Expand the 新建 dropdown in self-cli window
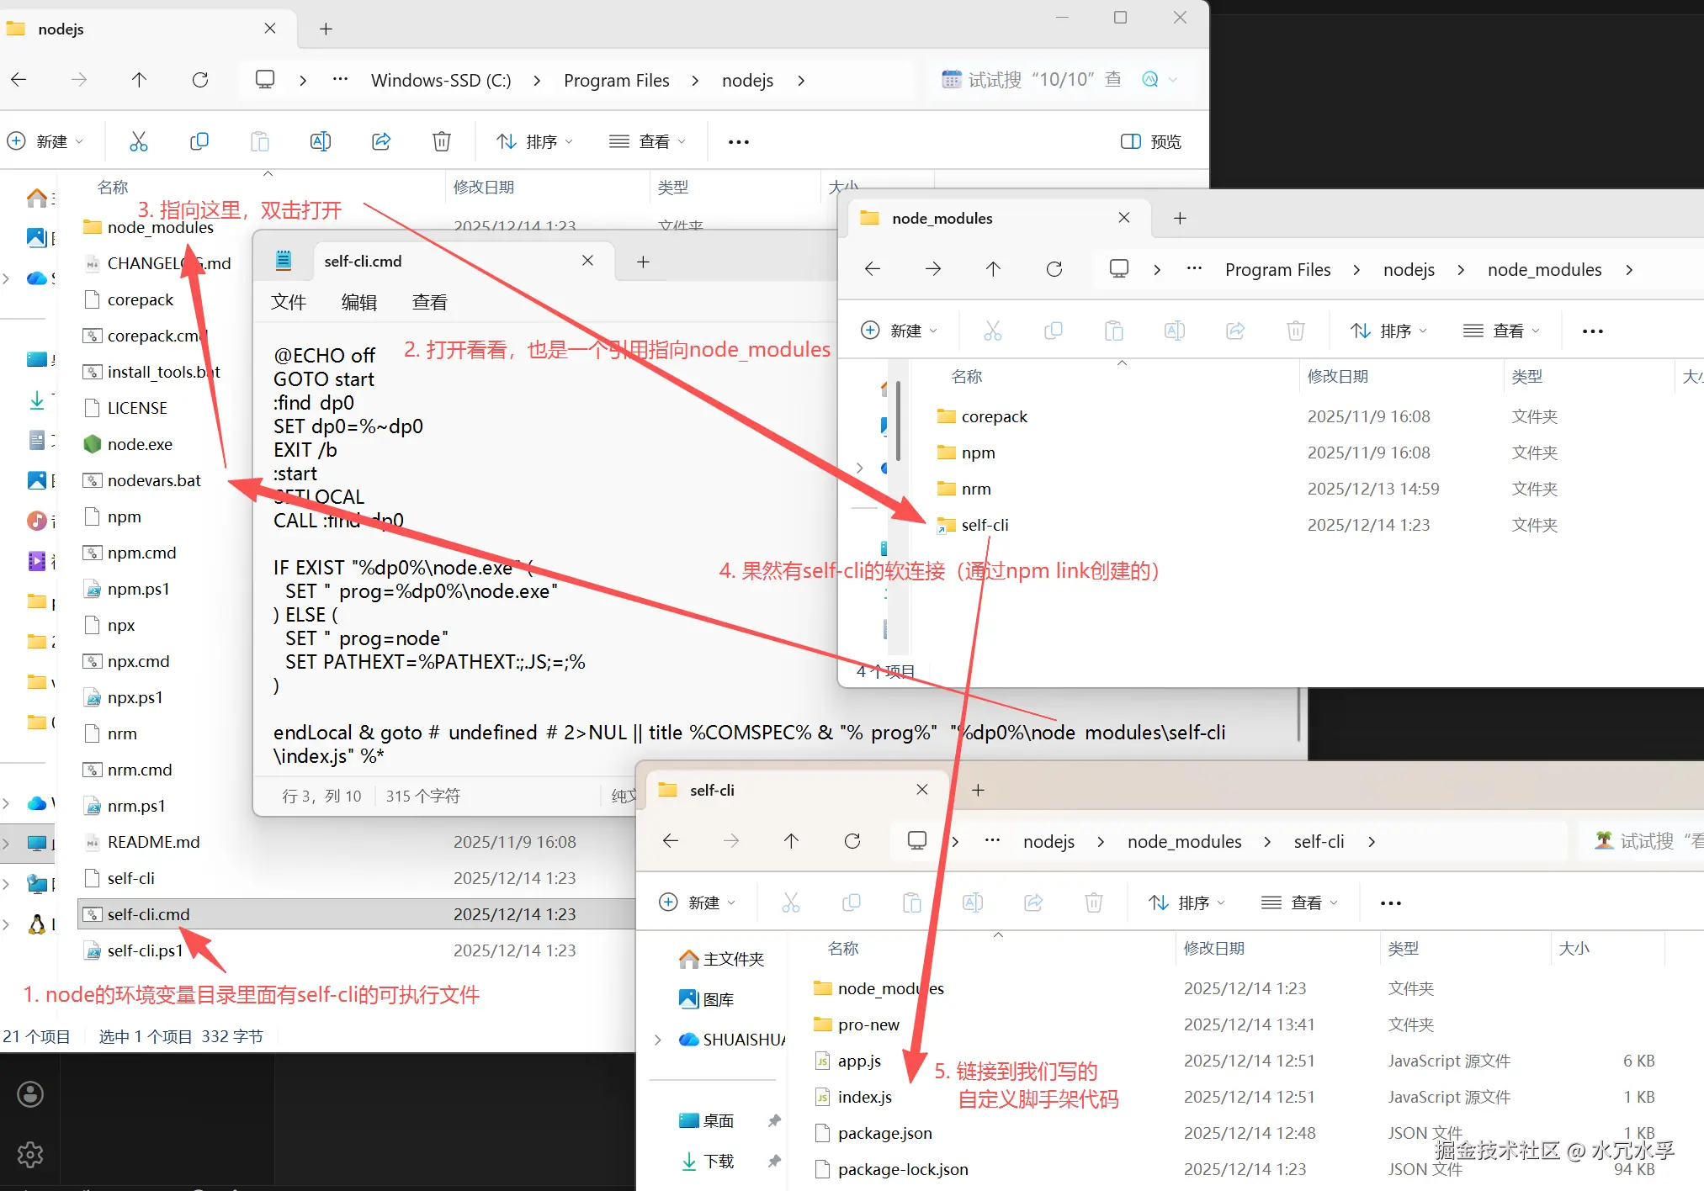Image resolution: width=1704 pixels, height=1191 pixels. tap(698, 903)
